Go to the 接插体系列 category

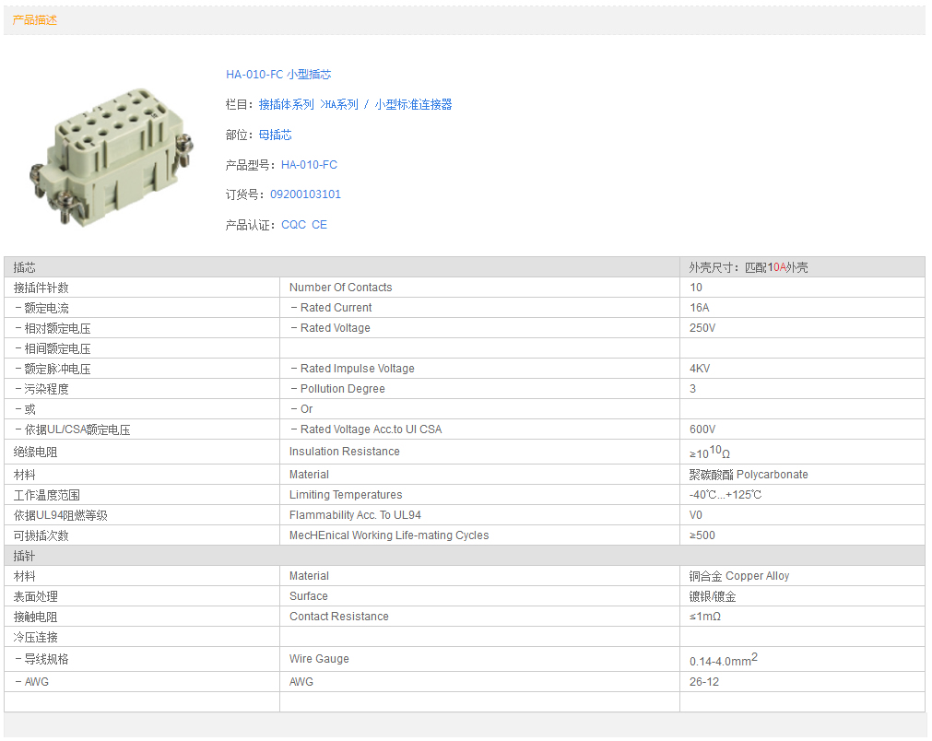[x=286, y=105]
